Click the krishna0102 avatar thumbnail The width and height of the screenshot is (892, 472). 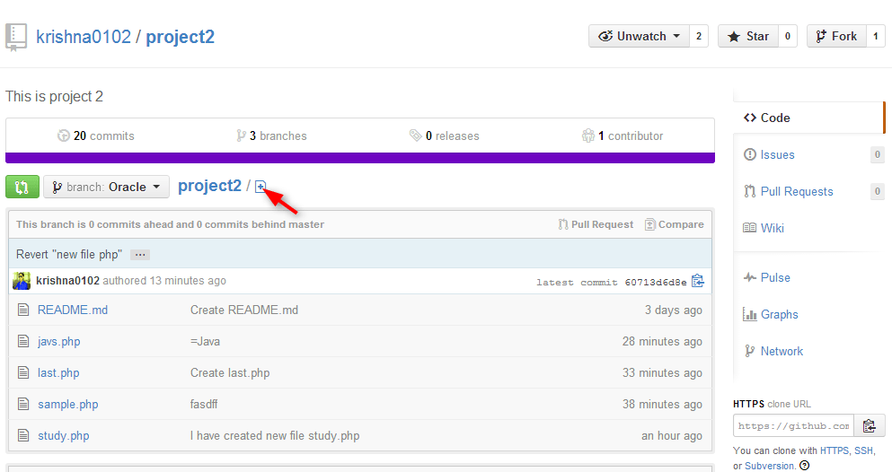[x=22, y=281]
